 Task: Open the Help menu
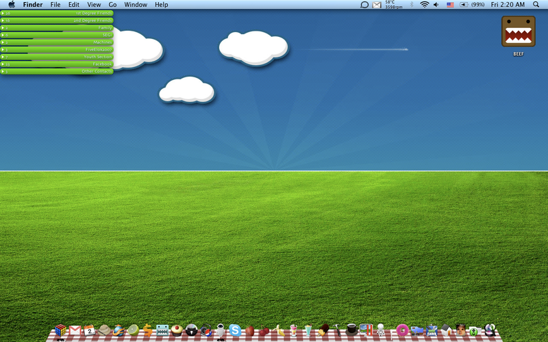(162, 5)
